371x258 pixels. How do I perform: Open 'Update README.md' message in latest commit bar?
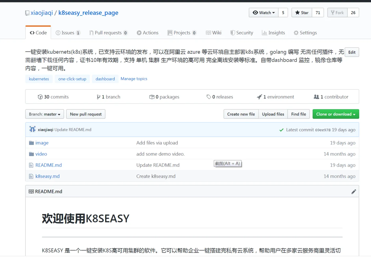73,130
